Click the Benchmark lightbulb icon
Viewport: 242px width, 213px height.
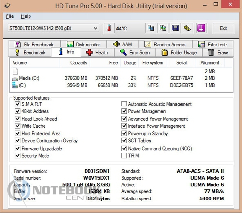(17, 52)
